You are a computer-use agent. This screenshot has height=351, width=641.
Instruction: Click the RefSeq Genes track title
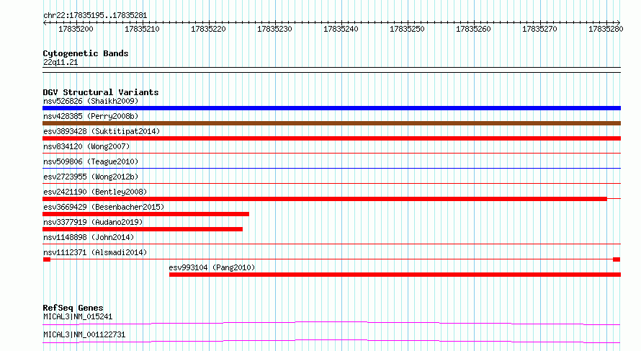[x=73, y=308]
